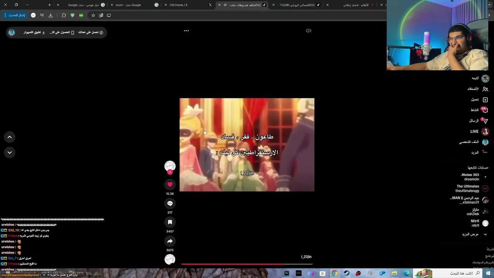Open a new browser tab with plus

[x=49, y=5]
